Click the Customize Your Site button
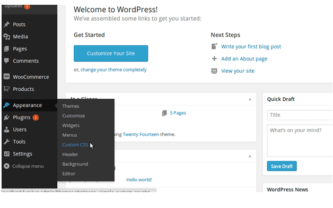Viewport: 333px width, 208px height. 111,54
